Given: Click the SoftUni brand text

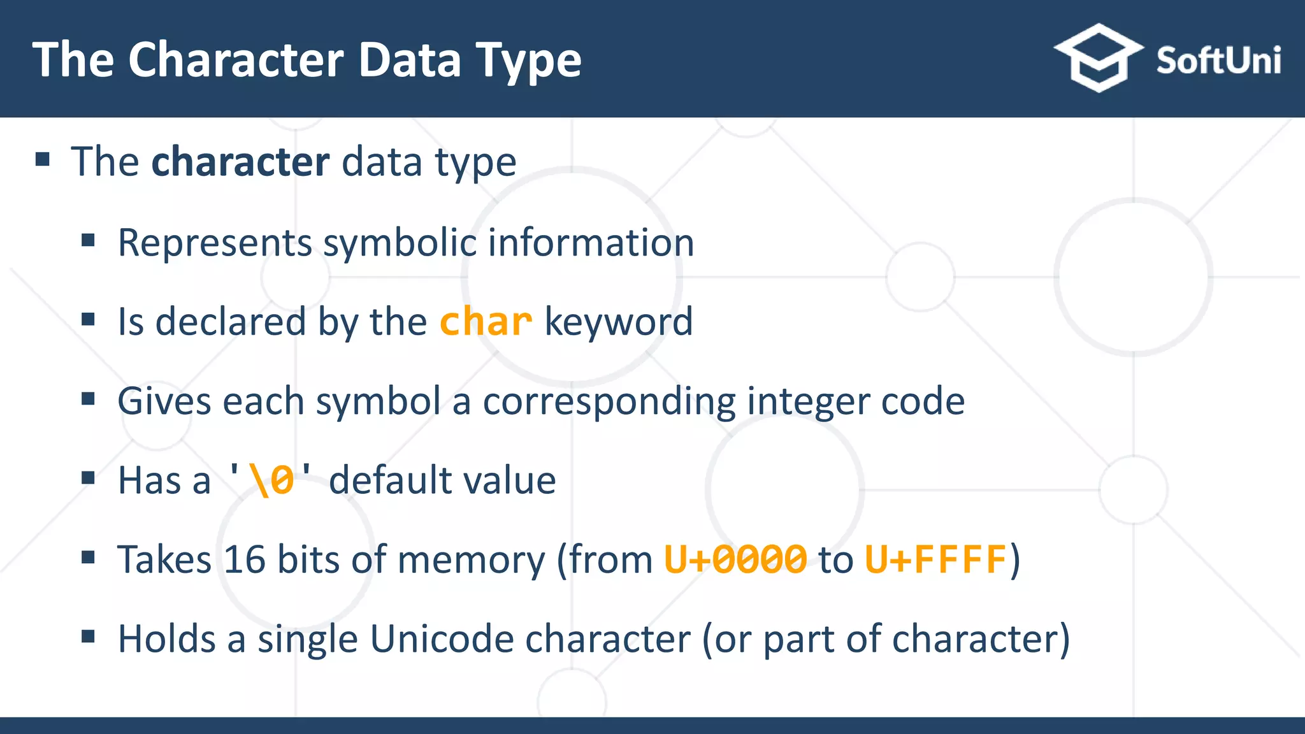Looking at the screenshot, I should click(1218, 61).
